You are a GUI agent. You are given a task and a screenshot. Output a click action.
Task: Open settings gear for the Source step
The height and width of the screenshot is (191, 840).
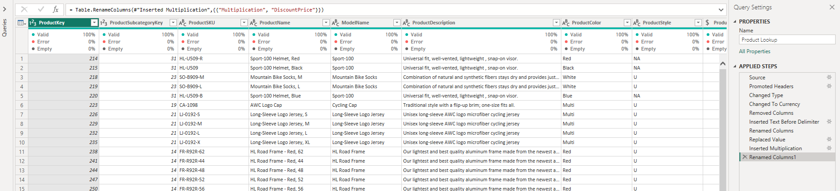[829, 78]
